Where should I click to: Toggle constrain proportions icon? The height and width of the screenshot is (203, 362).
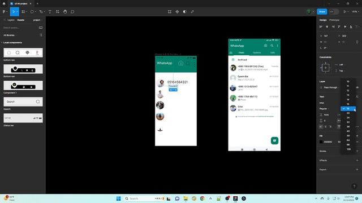coord(357,42)
